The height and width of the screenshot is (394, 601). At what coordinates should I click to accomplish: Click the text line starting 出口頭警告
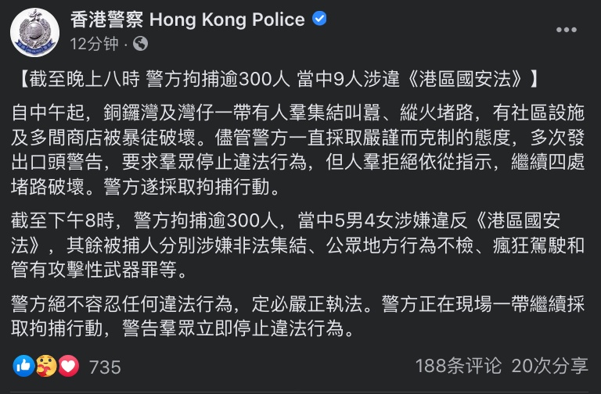pyautogui.click(x=297, y=163)
